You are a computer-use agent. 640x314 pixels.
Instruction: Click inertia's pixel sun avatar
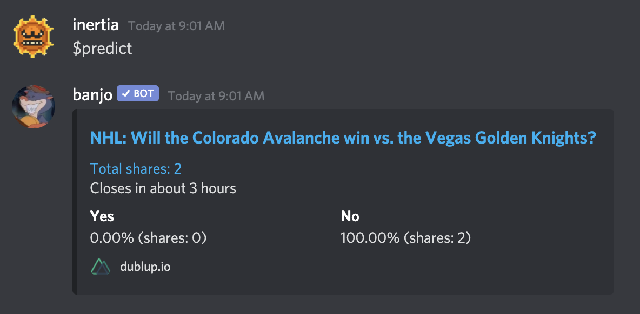click(34, 36)
